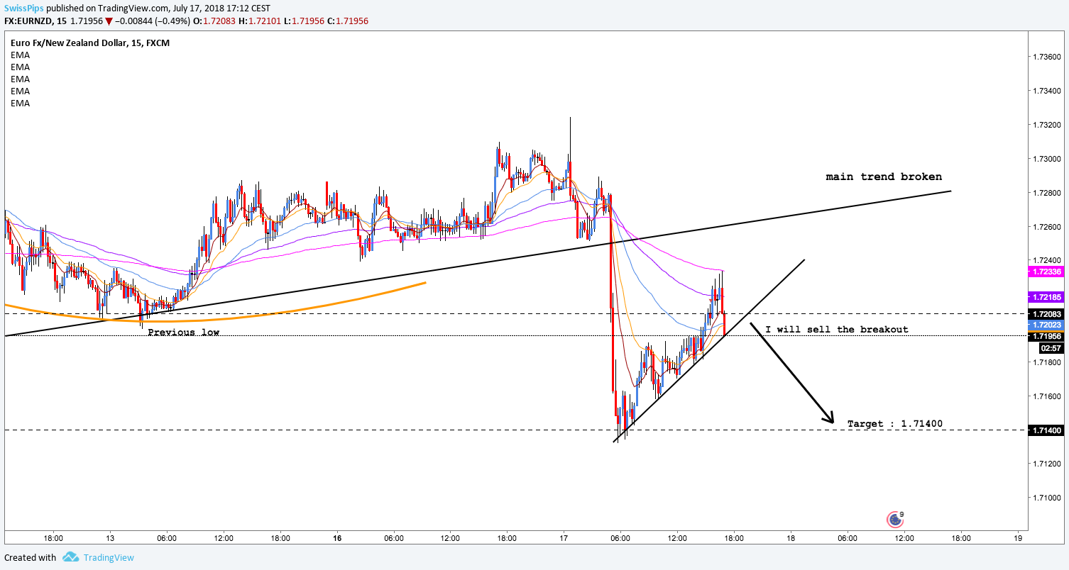Select the 'Previous low' annotation text
The height and width of the screenshot is (570, 1069).
183,332
